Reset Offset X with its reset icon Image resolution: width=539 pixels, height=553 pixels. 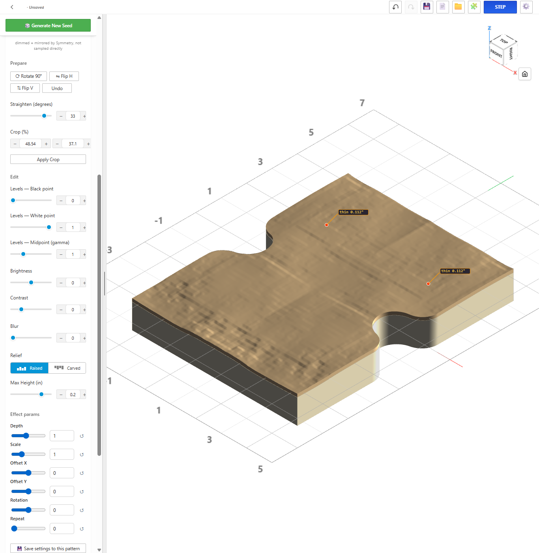coord(82,473)
